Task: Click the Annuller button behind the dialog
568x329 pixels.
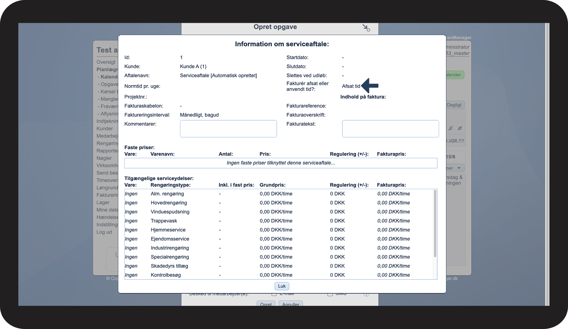Action: tap(291, 304)
